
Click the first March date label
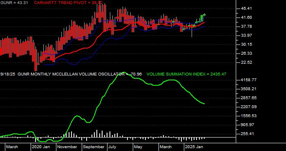tap(12, 147)
